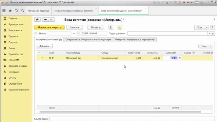
Task: Click Провести и закрыть button
Action: click(x=50, y=27)
